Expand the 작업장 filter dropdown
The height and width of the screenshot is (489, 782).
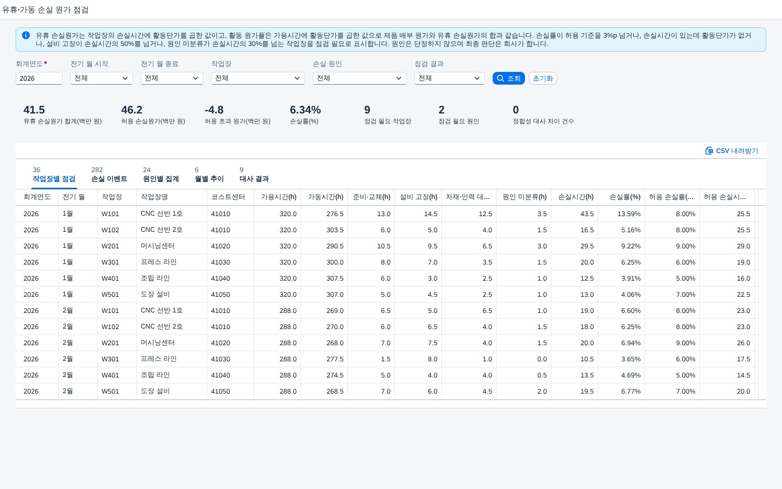pyautogui.click(x=258, y=78)
